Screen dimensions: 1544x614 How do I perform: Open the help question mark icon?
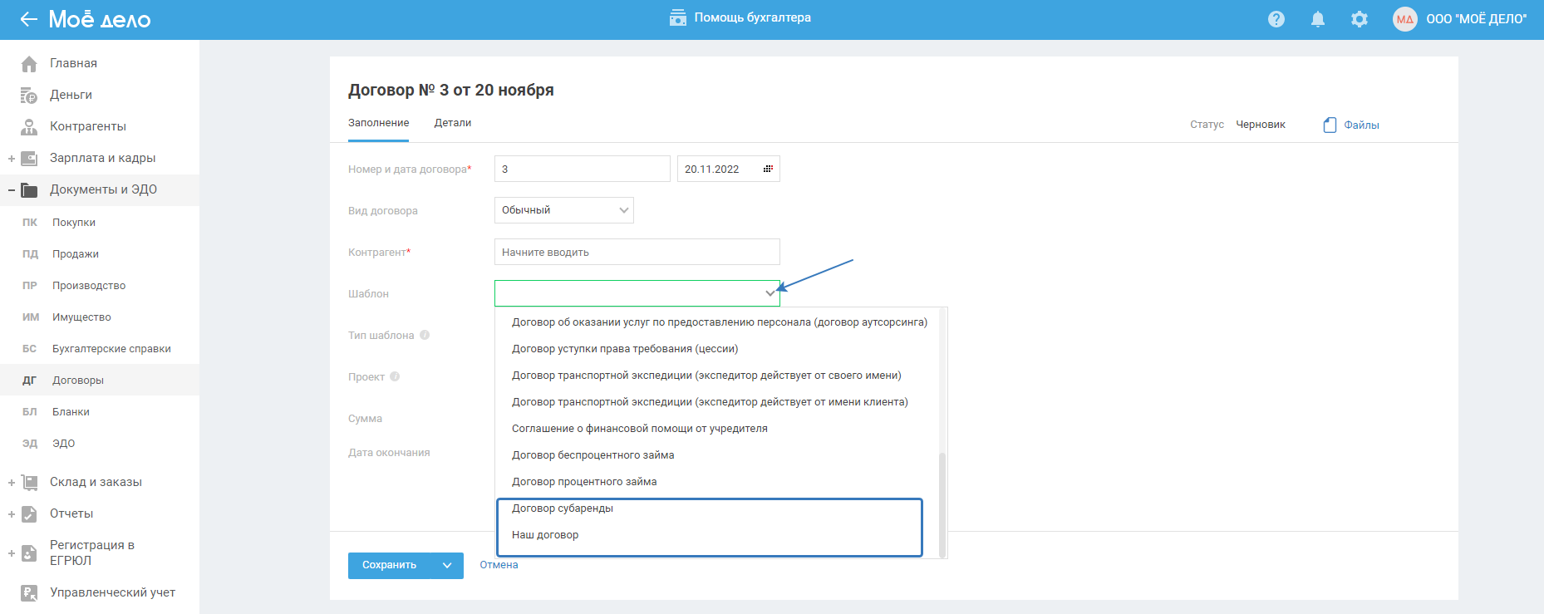click(x=1276, y=19)
